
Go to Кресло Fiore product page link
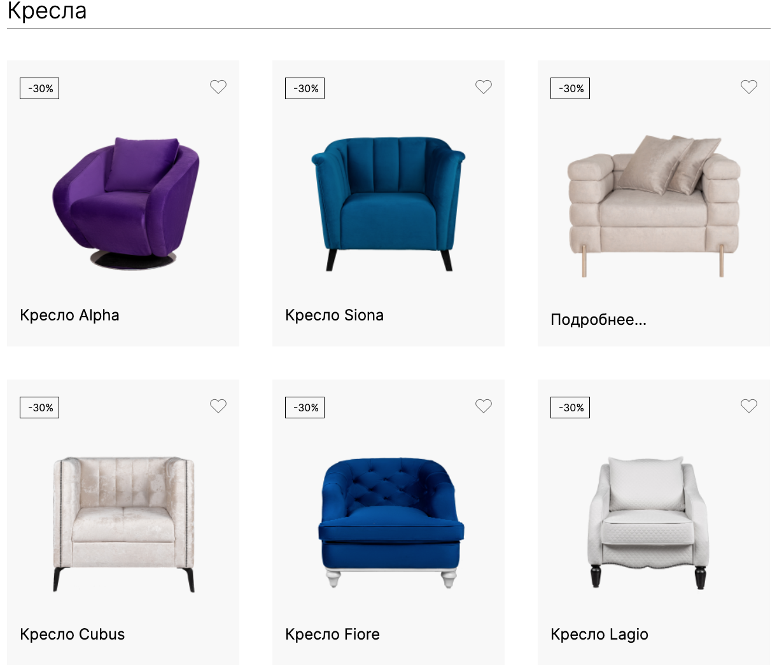332,634
